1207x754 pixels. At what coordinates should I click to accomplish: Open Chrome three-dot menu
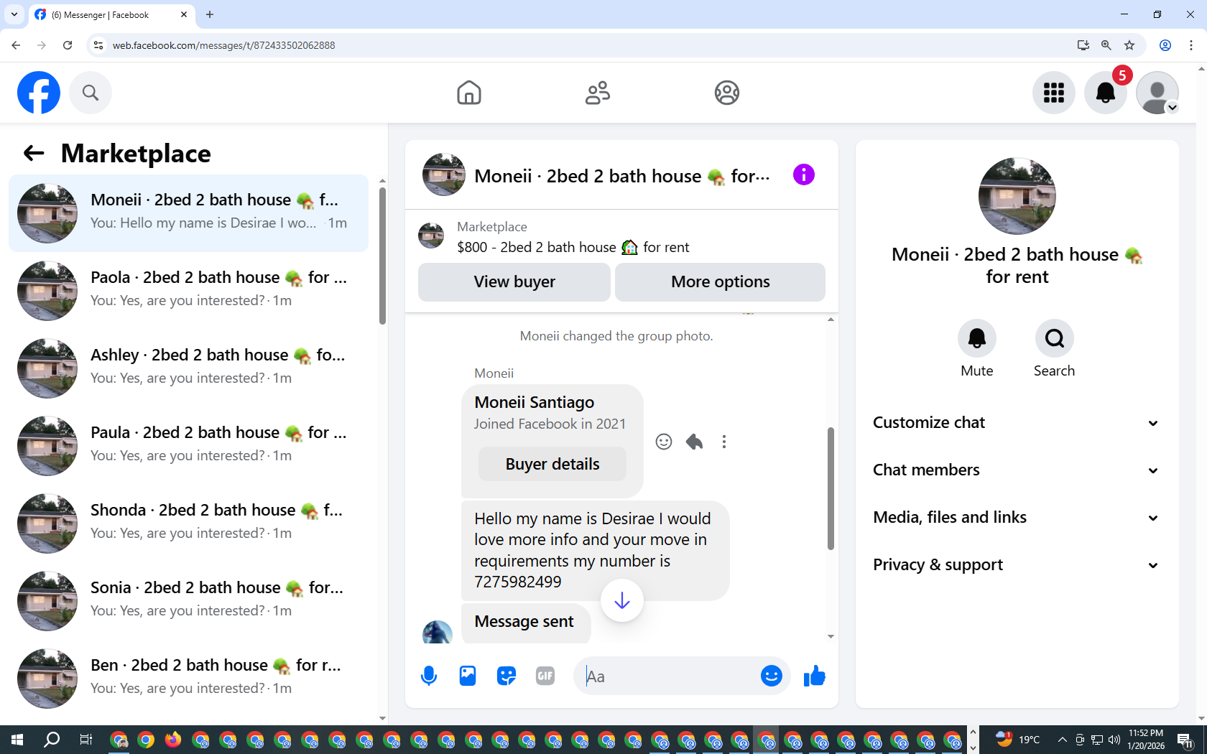(1191, 45)
